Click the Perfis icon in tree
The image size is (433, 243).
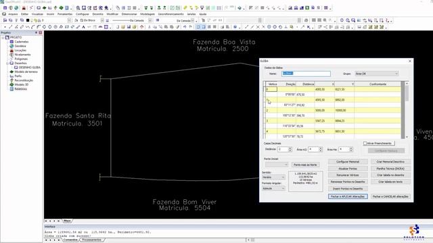(12, 76)
